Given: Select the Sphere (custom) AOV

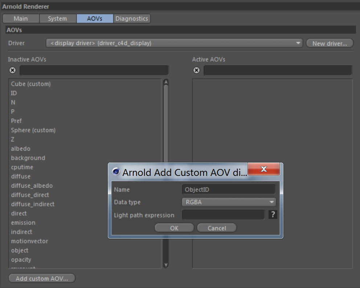Looking at the screenshot, I should click(x=33, y=130).
